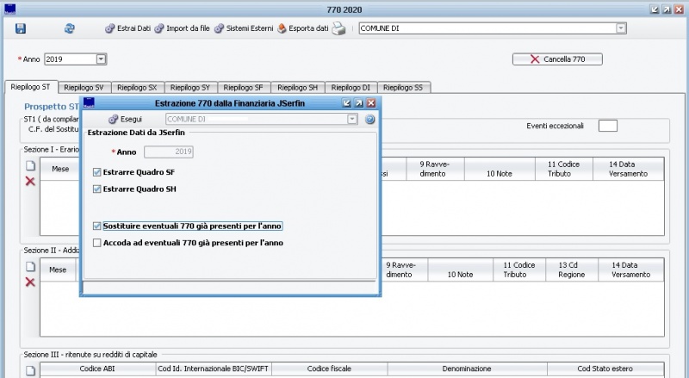
Task: Click Denominazione column header
Action: [x=467, y=369]
